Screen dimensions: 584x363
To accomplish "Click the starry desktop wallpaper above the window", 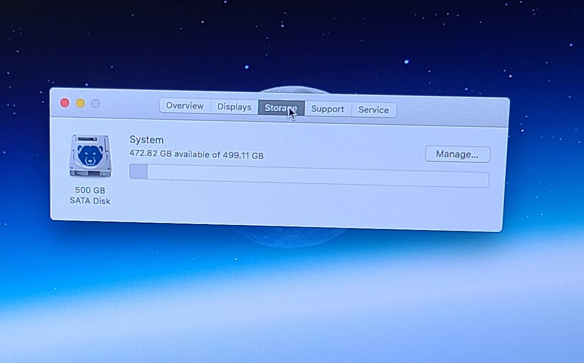I will (297, 45).
